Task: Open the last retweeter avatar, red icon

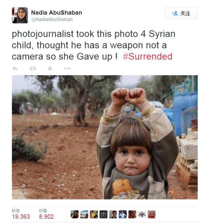Action: point(152,214)
